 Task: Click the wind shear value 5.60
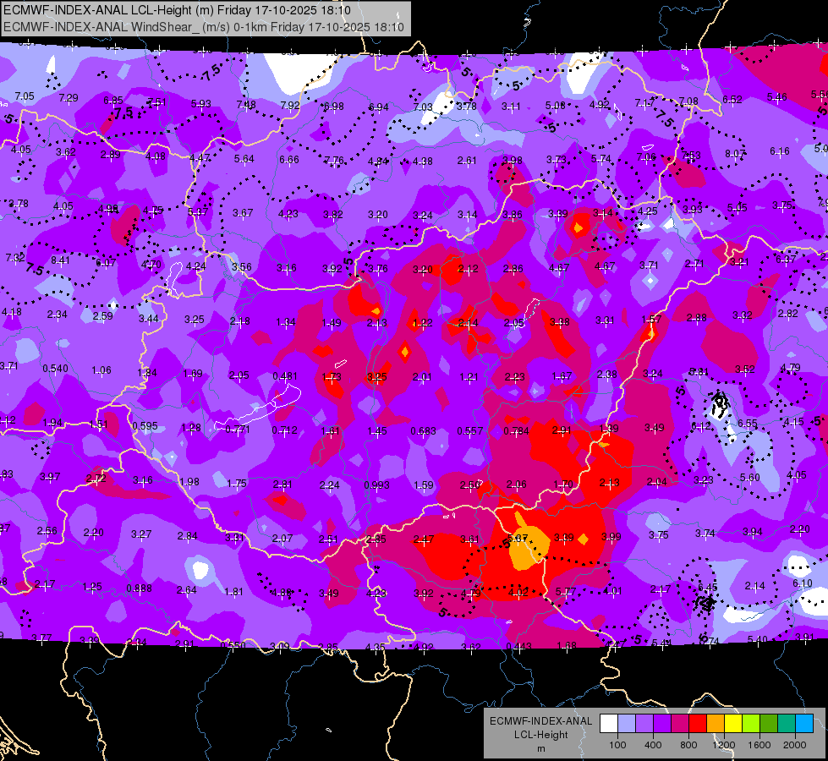750,478
